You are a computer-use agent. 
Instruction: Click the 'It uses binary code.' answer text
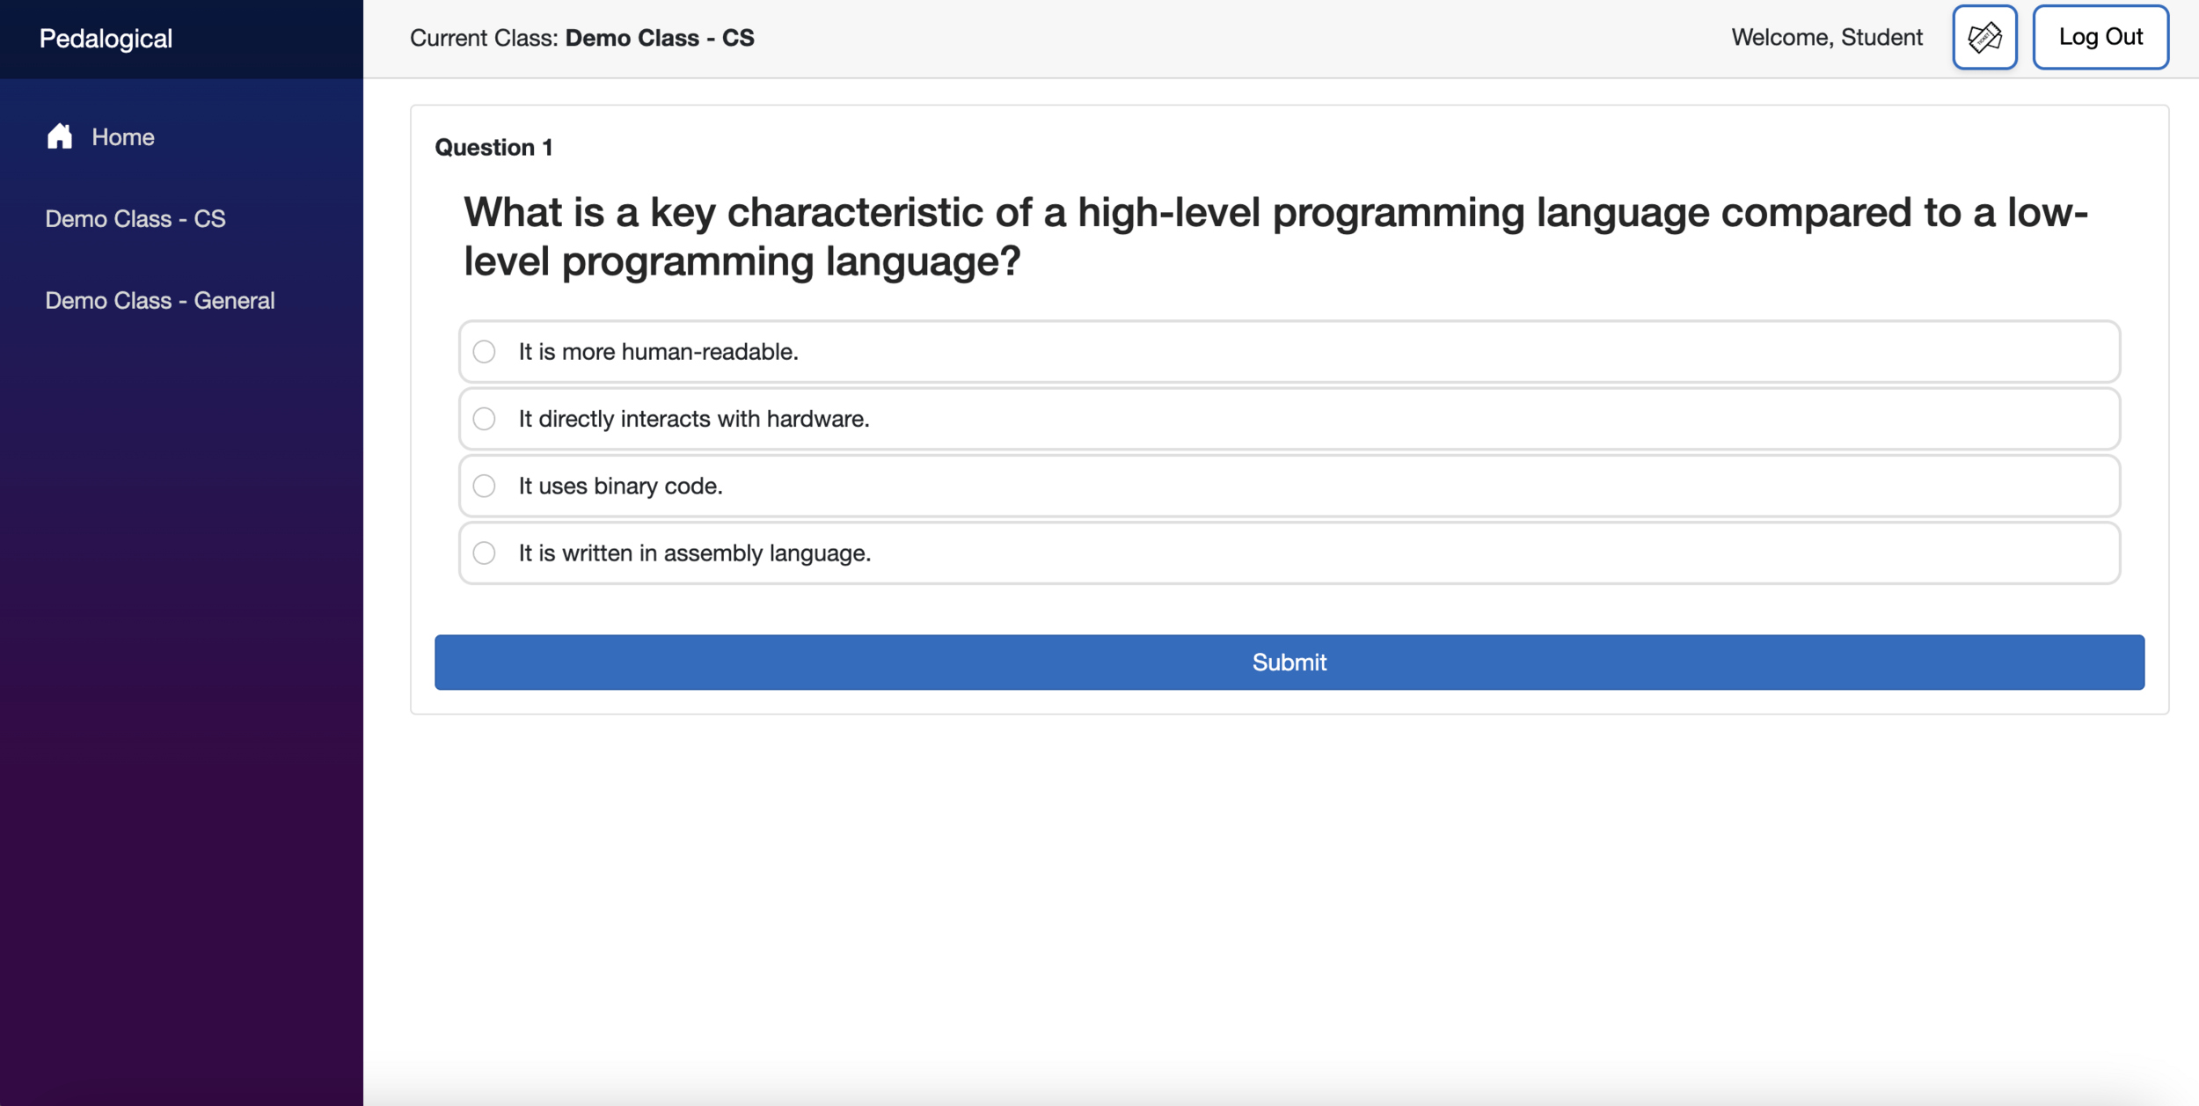(620, 486)
